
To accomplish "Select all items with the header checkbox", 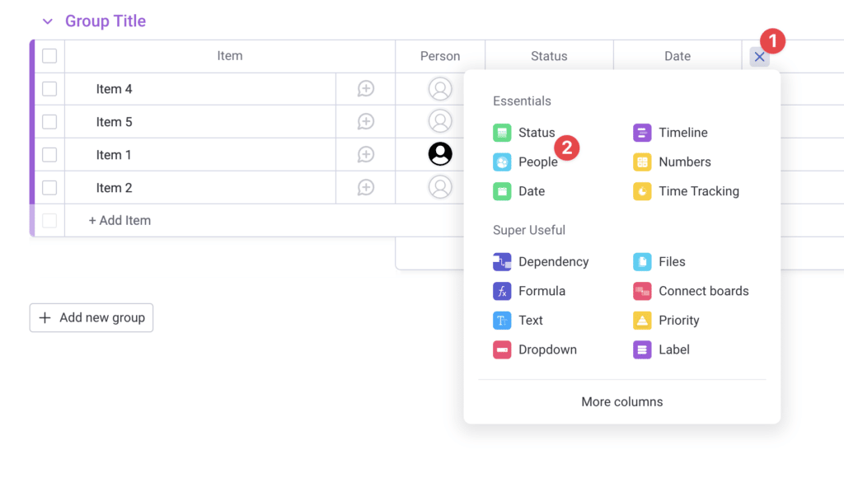I will (49, 56).
